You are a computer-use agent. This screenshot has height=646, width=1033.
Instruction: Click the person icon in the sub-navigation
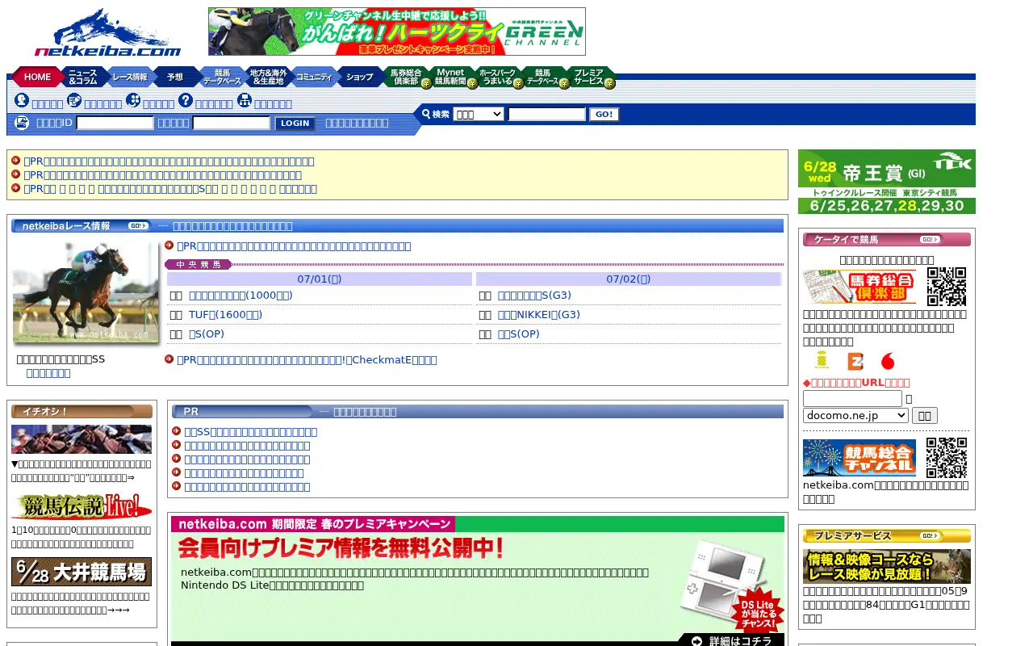[x=22, y=101]
